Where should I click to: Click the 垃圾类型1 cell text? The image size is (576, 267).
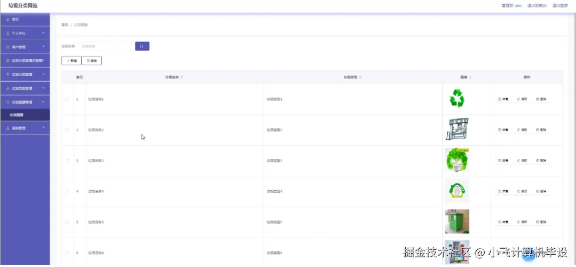tap(275, 99)
